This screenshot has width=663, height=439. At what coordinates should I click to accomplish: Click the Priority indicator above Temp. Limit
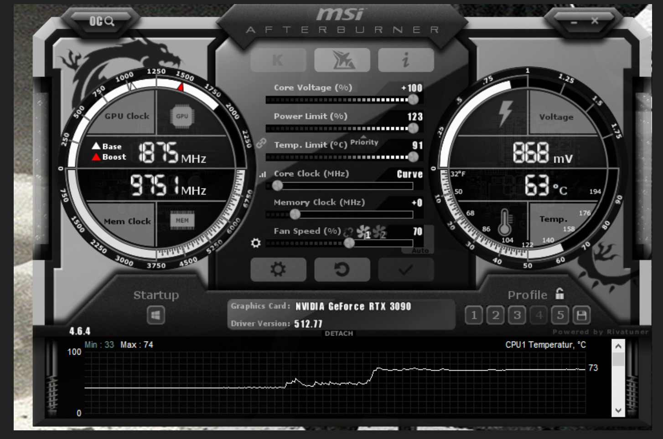[x=364, y=141]
